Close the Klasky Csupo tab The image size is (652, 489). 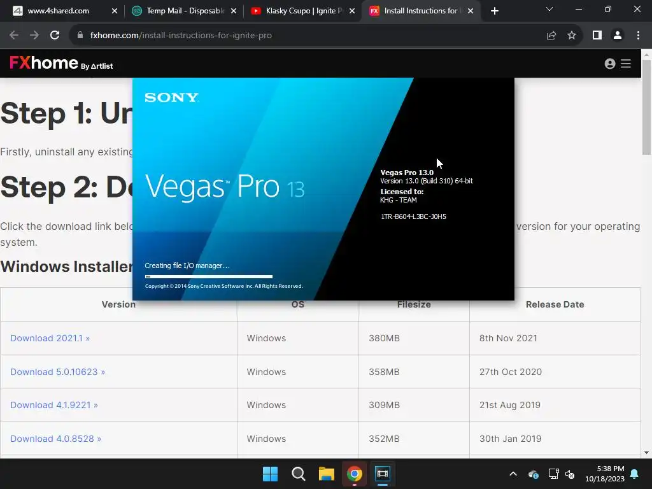(x=352, y=11)
